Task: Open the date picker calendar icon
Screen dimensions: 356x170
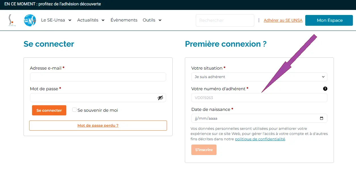Action: pos(321,118)
